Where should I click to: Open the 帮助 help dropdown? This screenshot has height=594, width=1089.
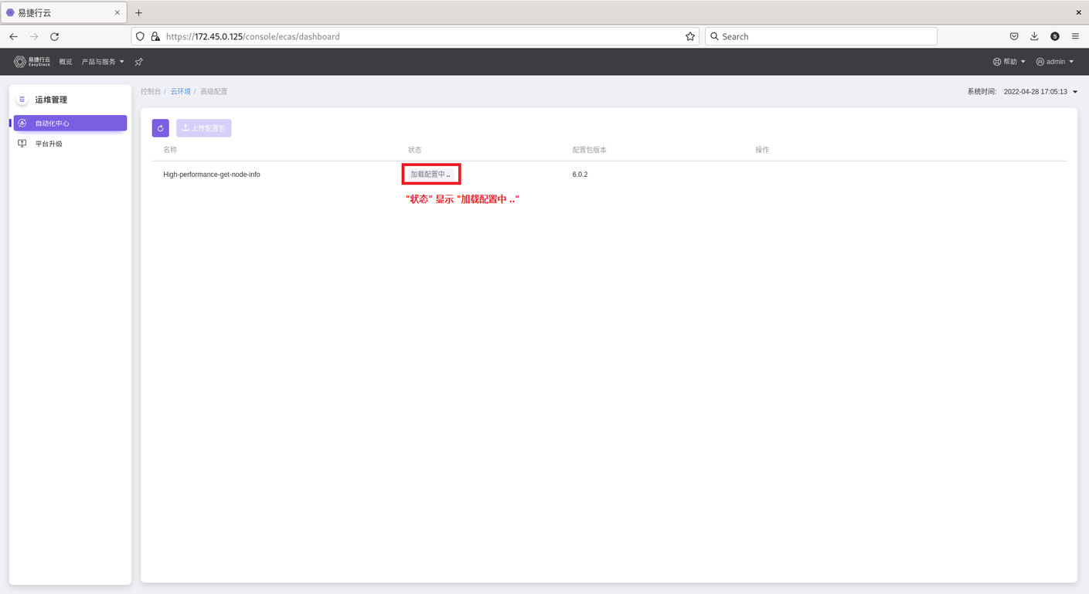tap(1009, 62)
